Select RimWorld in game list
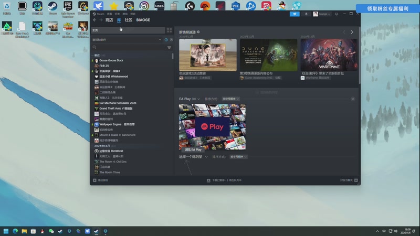 click(x=111, y=151)
